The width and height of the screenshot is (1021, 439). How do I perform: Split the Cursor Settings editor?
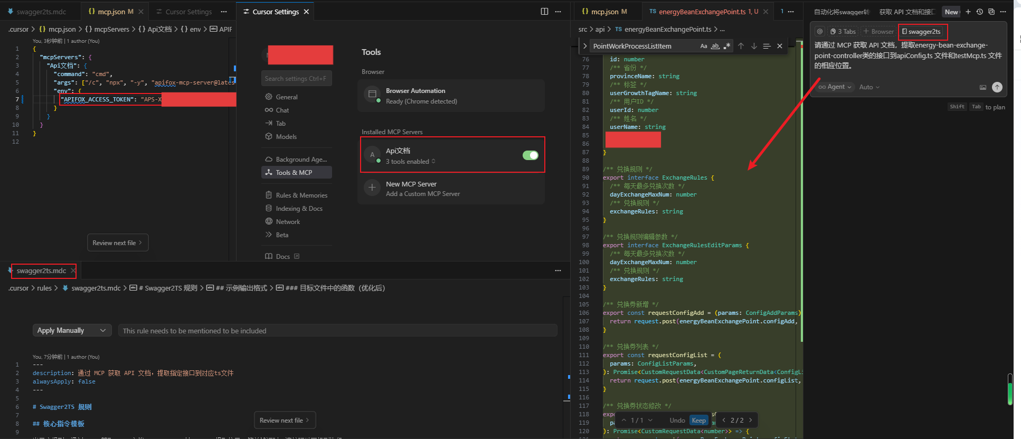544,12
